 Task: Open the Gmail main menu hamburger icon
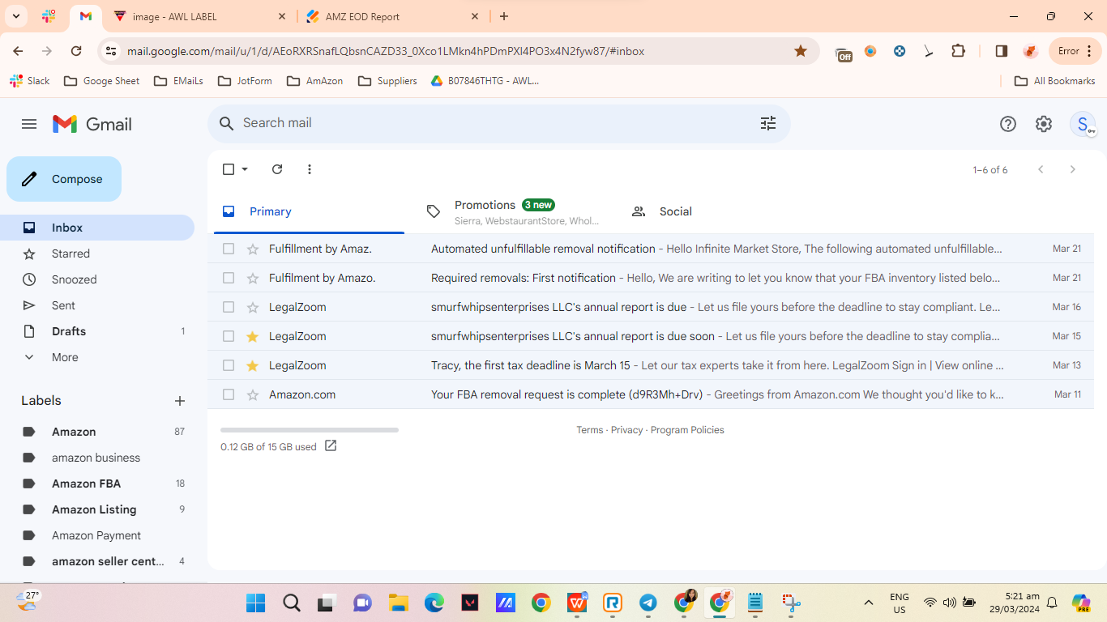[29, 124]
